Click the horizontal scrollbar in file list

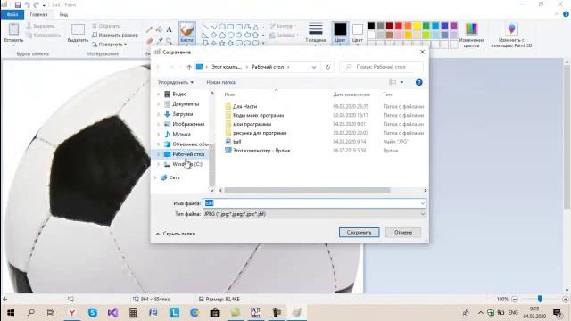coord(307,190)
